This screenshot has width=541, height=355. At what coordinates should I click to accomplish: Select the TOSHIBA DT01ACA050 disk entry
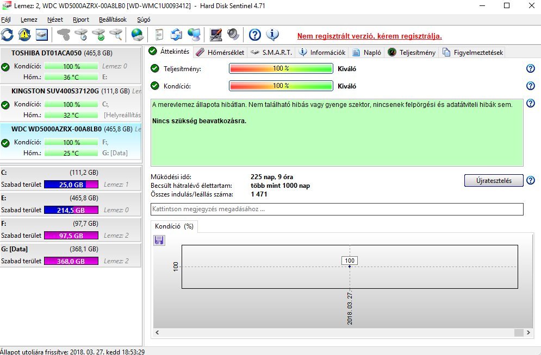click(x=71, y=65)
